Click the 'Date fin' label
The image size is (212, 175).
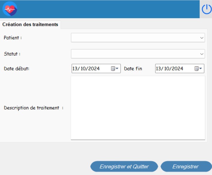coord(133,69)
